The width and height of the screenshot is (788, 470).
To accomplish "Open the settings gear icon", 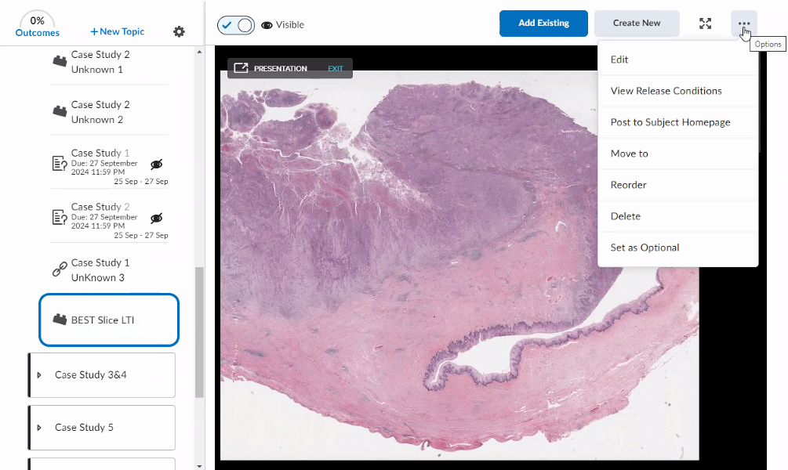I will click(179, 31).
